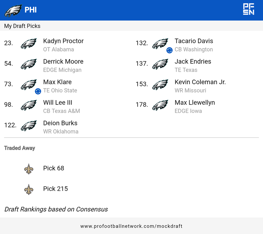The width and height of the screenshot is (263, 234).
Task: Select player name Kadyn Proctor
Action: click(x=63, y=41)
